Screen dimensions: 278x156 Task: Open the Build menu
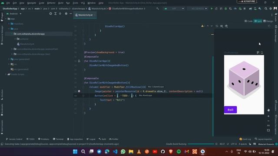pyautogui.click(x=61, y=3)
